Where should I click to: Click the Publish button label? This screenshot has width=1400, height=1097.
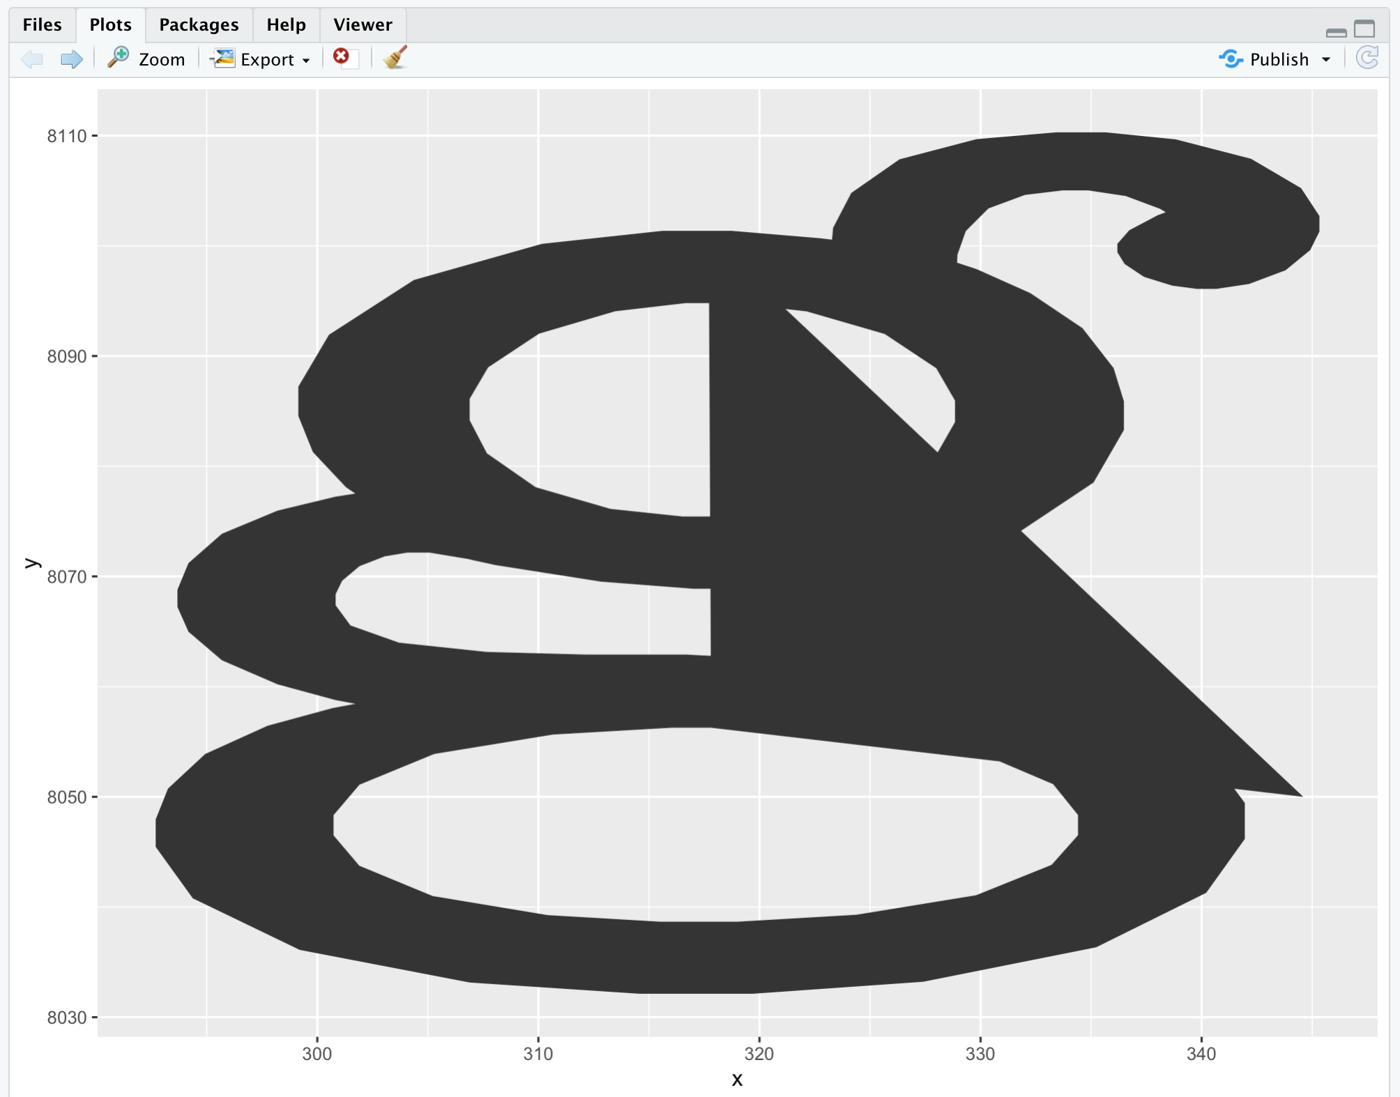click(x=1279, y=60)
